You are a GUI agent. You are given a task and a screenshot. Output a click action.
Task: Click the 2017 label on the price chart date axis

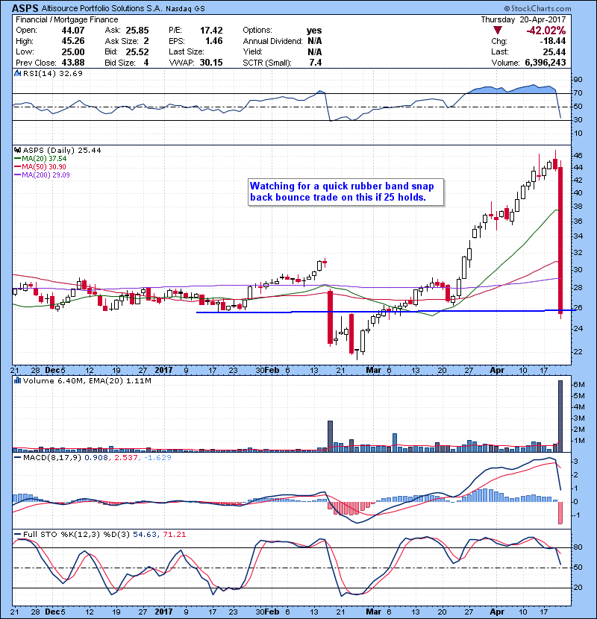(x=163, y=371)
